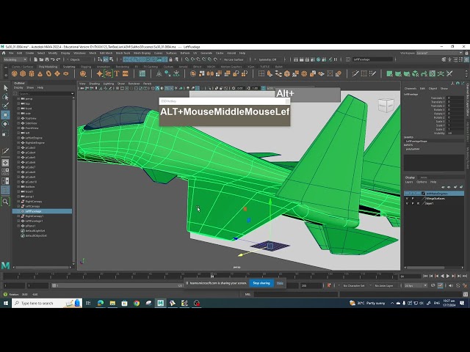Open Channels menu in Channel Box

411,88
